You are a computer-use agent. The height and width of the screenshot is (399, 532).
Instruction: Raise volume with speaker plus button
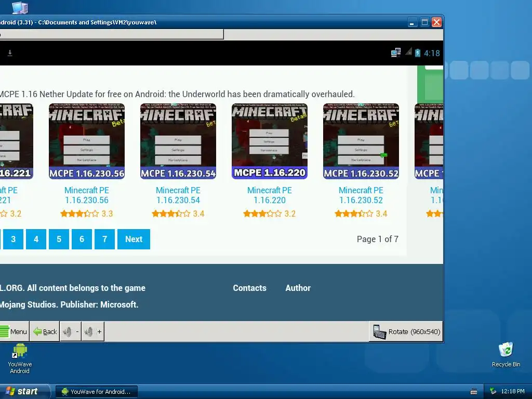[x=93, y=331]
